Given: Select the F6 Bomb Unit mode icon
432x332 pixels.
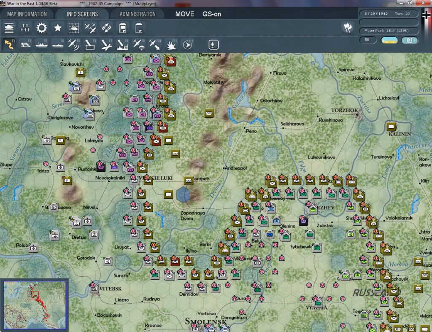Looking at the screenshot, I should (90, 44).
